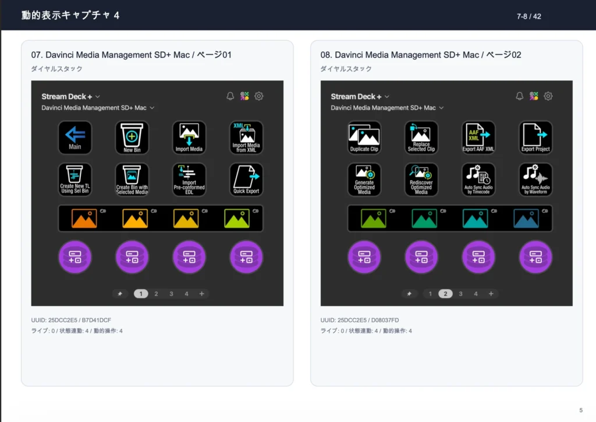The width and height of the screenshot is (596, 422).
Task: Click third purple dial in 08 card
Action: [x=478, y=257]
